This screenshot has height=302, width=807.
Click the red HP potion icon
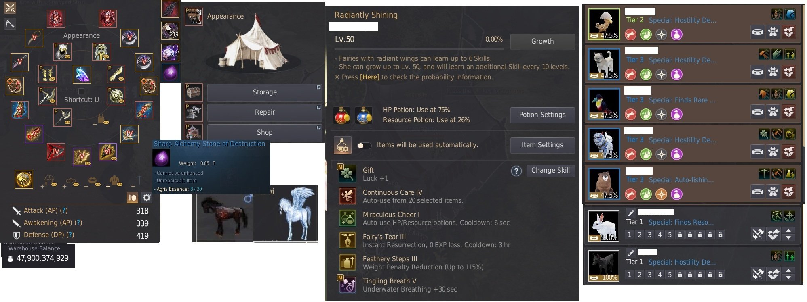tap(341, 115)
